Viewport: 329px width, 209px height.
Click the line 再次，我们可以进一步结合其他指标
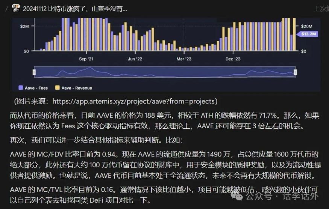click(x=96, y=140)
